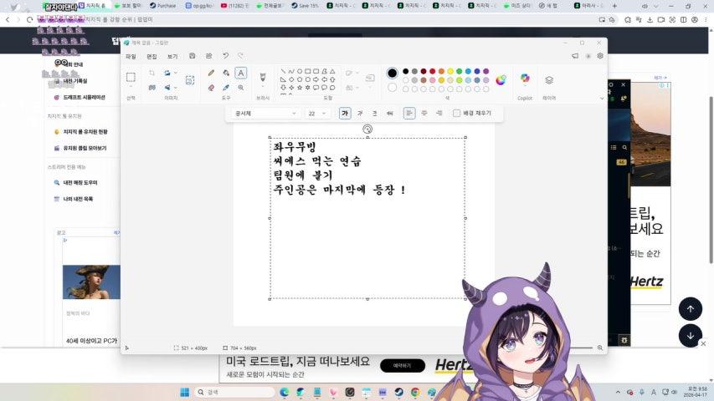Viewport: 714px width, 401px height.
Task: Choose the Magnifier zoom tool
Action: (x=240, y=87)
